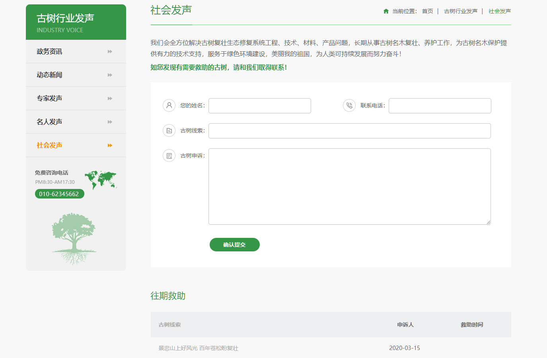547x358 pixels.
Task: Focus the 联系电话 phone input field
Action: point(440,106)
